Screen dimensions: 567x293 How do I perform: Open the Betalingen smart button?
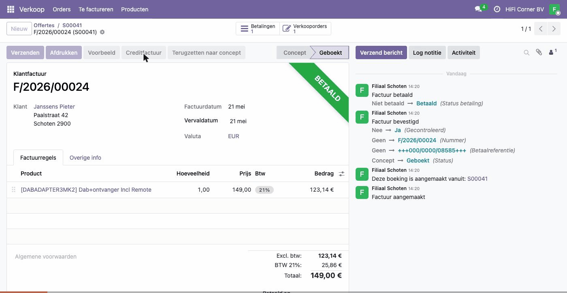258,29
